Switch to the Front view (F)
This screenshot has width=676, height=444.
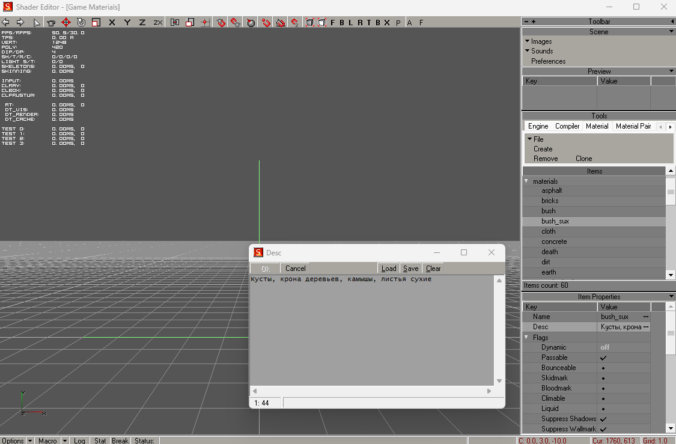click(x=332, y=22)
